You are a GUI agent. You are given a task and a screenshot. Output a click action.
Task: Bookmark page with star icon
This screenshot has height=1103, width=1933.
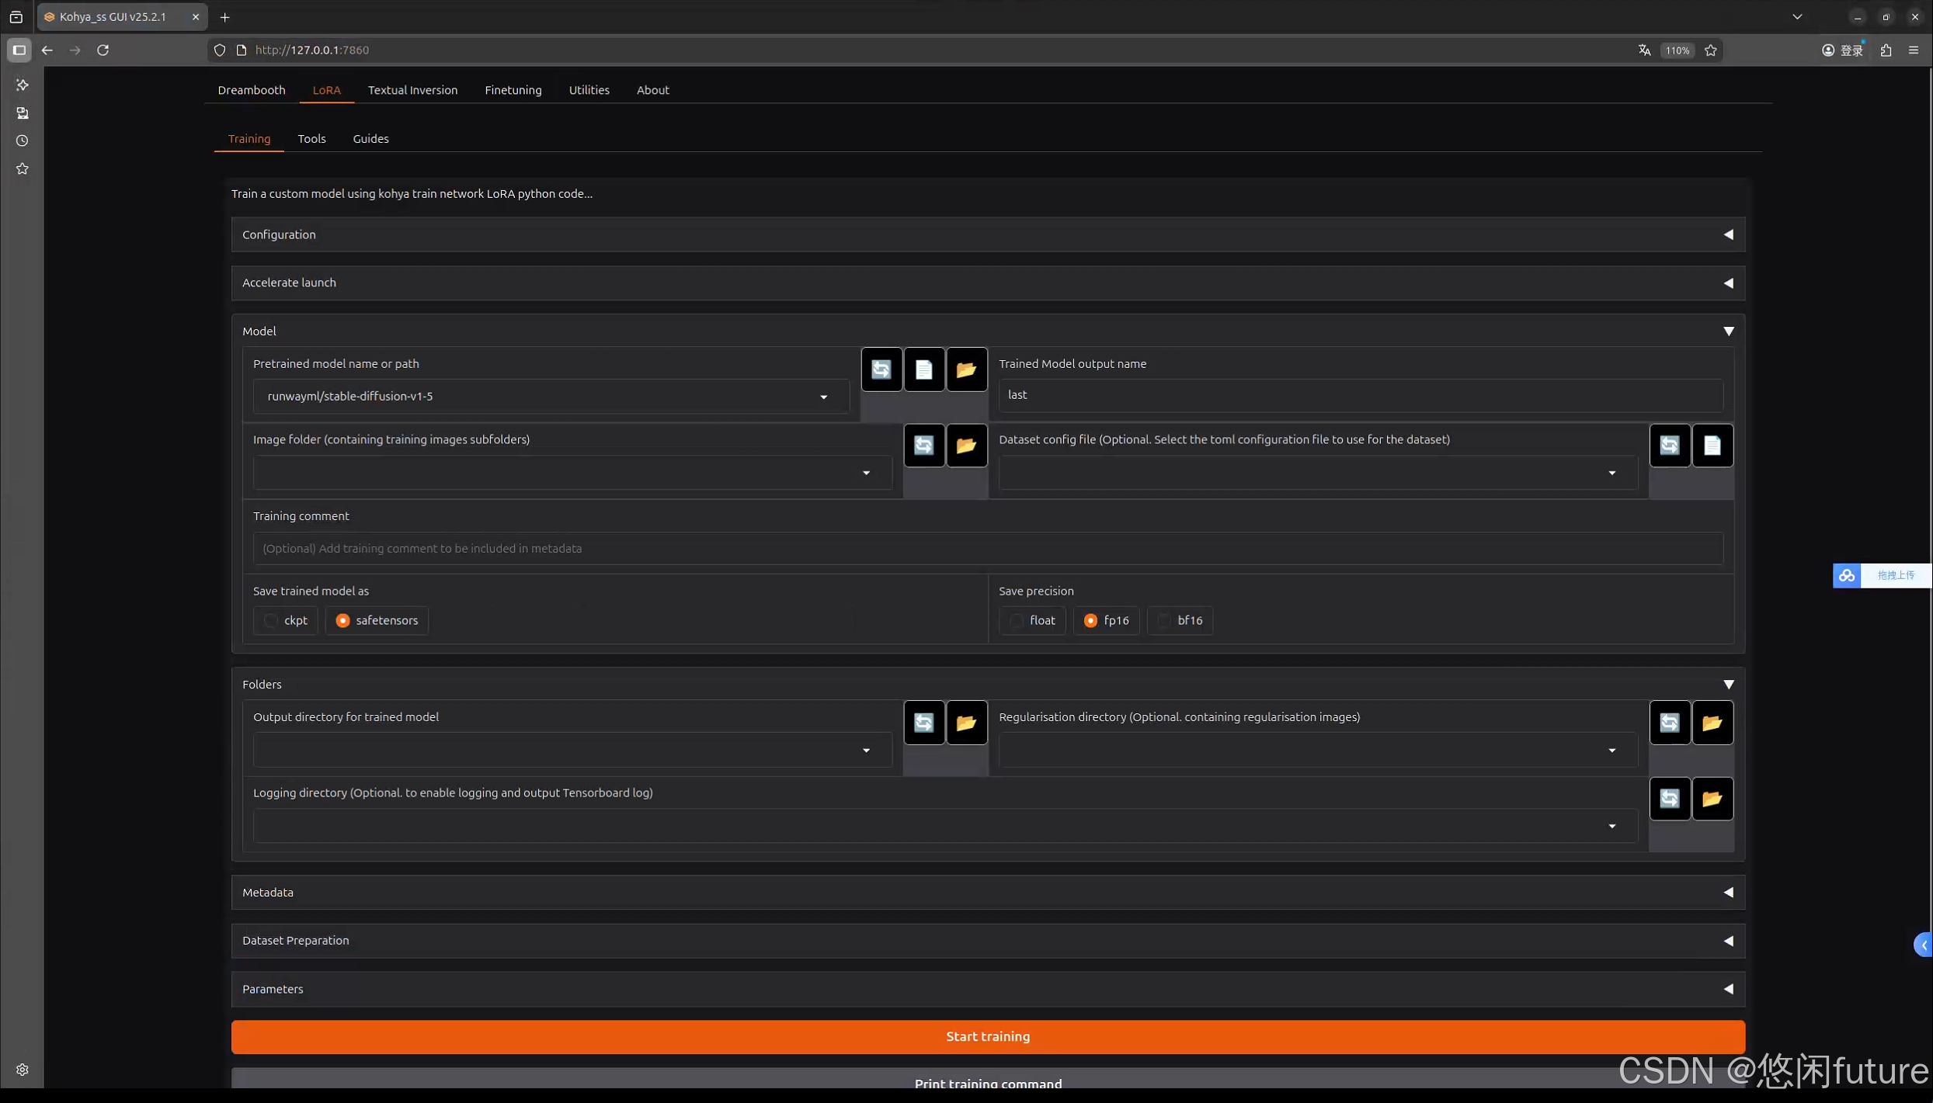point(1711,50)
